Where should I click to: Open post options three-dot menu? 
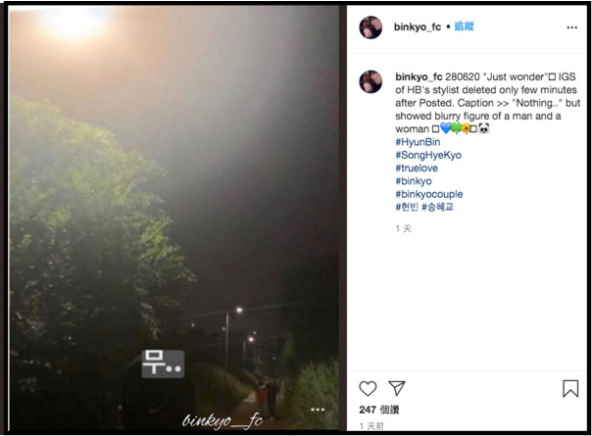571,27
